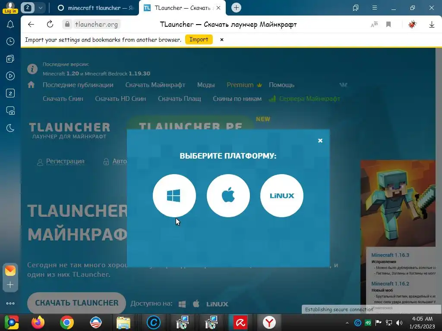Open Скачать Скин link

click(x=63, y=99)
